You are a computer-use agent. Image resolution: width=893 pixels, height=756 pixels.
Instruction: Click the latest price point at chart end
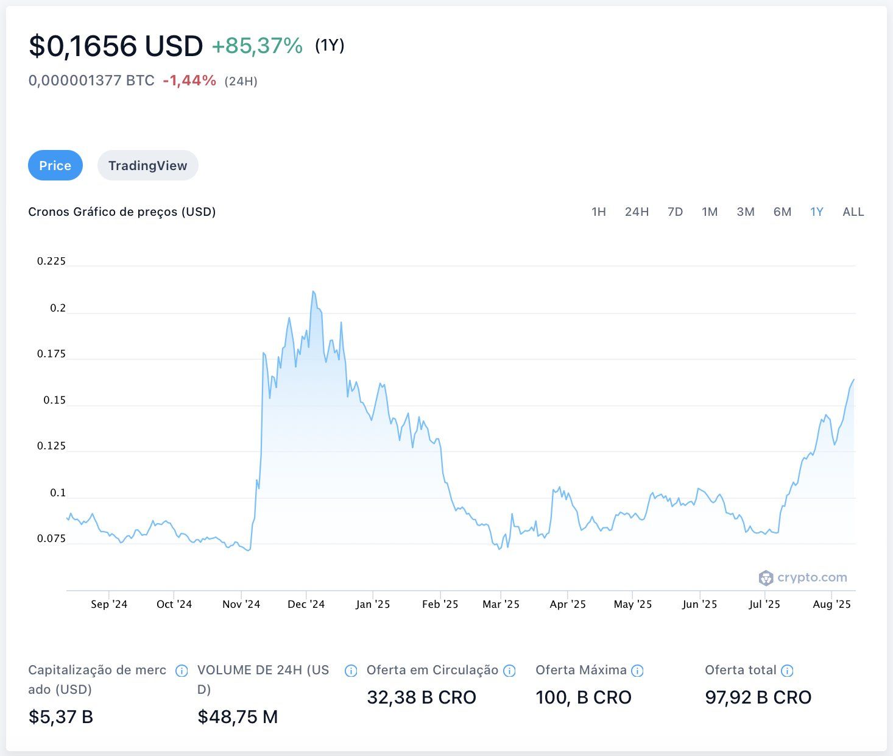coord(853,380)
